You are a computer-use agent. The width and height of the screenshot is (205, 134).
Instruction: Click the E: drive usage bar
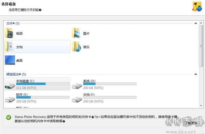(x=43, y=97)
